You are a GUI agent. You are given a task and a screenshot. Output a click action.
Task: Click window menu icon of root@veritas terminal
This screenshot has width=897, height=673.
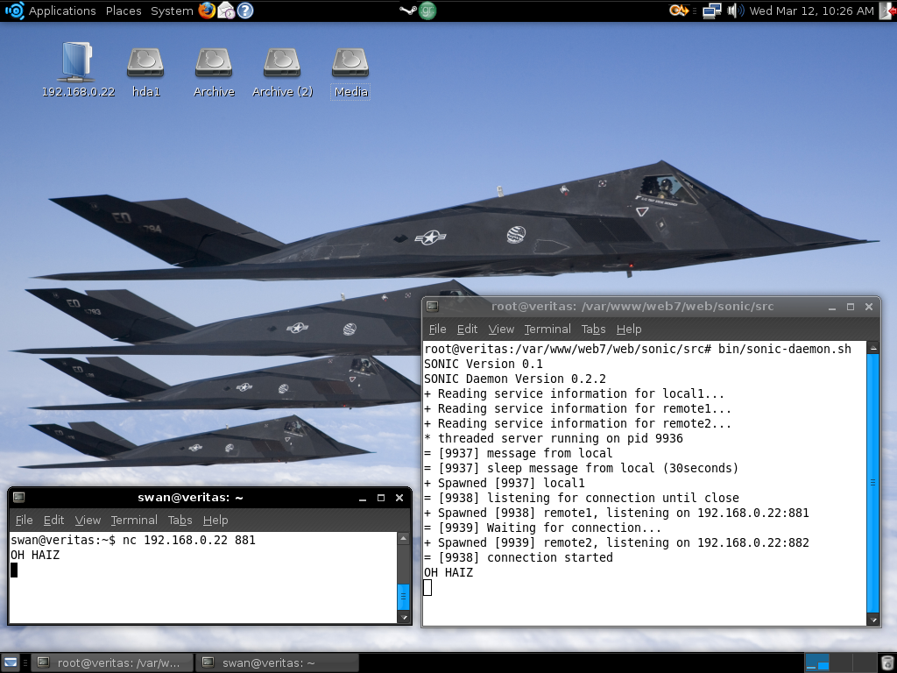point(433,306)
